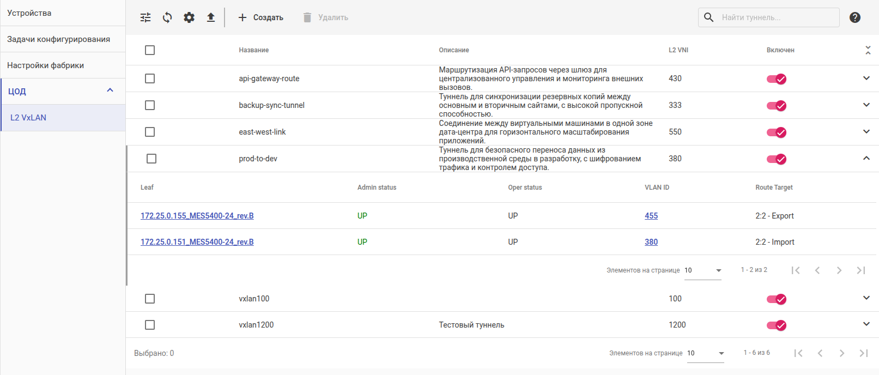This screenshot has height=375, width=879.
Task: Expand the api-gateway-route row
Action: coord(866,78)
